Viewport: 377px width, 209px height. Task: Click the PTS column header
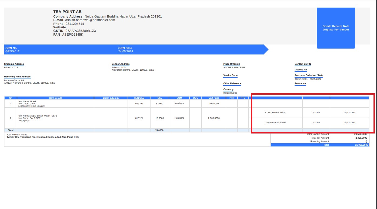(243, 98)
